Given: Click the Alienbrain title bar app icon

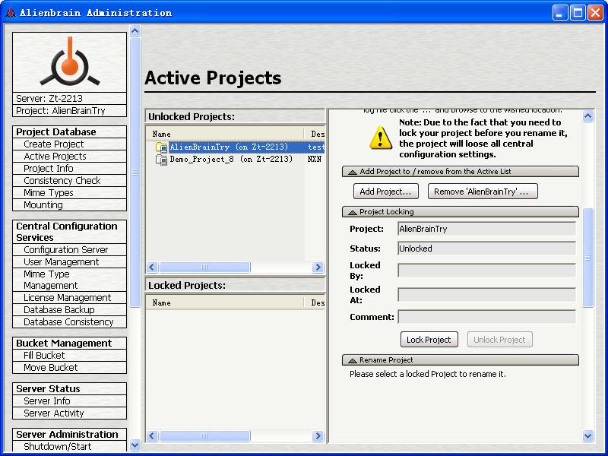Looking at the screenshot, I should [11, 13].
